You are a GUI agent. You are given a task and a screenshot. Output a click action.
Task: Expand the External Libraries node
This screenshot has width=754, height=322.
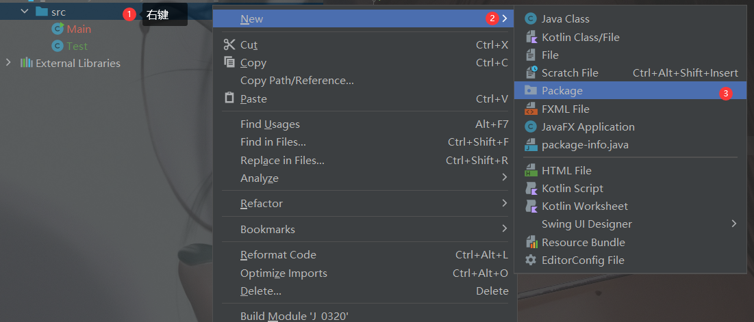click(8, 63)
